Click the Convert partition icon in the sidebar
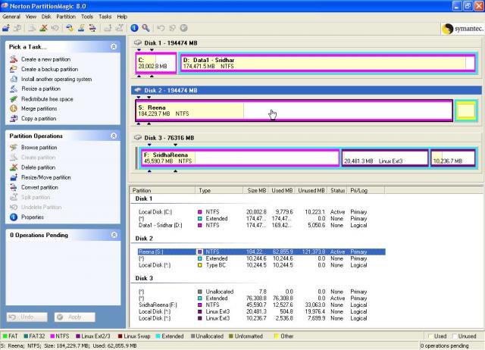The image size is (485, 350). [14, 187]
